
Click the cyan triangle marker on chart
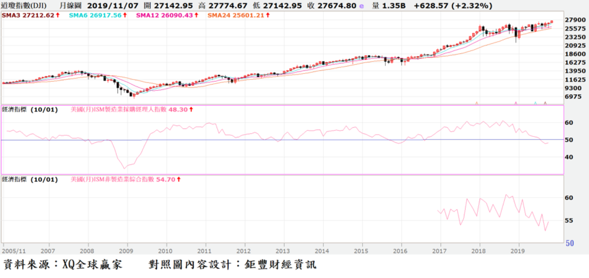coord(535,103)
